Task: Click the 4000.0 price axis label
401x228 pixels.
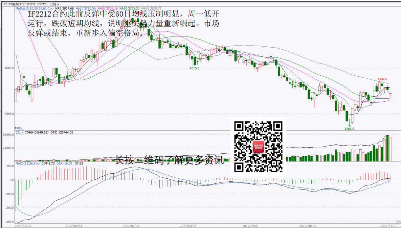Action: click(x=9, y=68)
